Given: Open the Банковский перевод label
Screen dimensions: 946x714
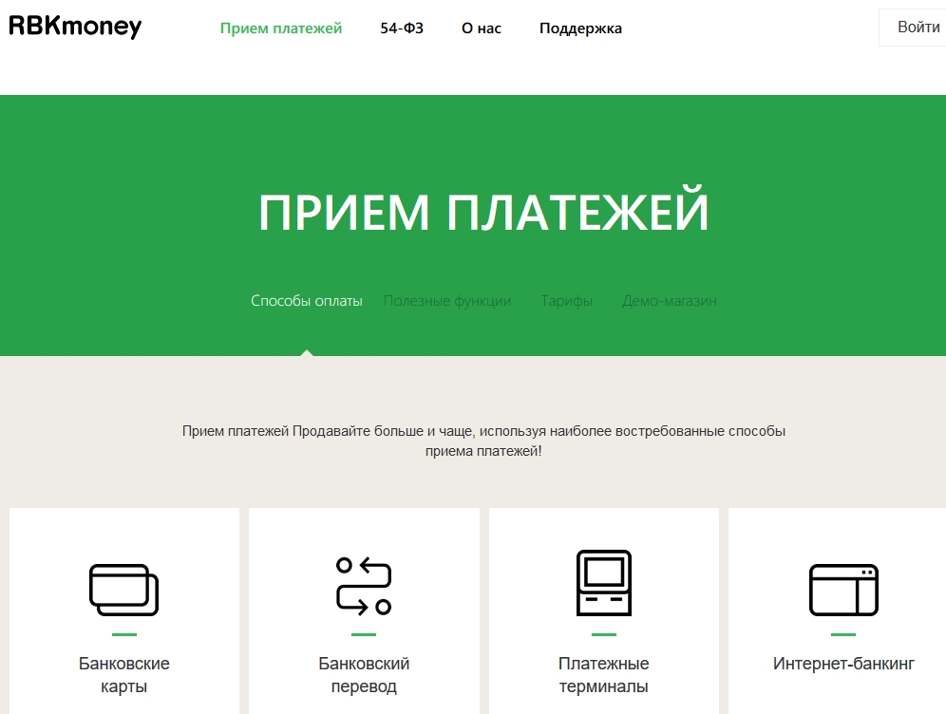Looking at the screenshot, I should pyautogui.click(x=364, y=675).
